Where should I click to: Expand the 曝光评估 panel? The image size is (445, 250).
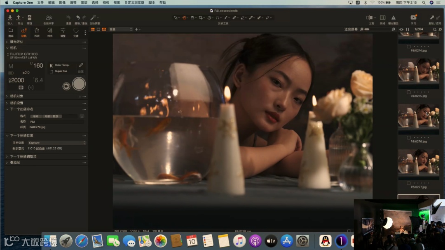(x=7, y=42)
